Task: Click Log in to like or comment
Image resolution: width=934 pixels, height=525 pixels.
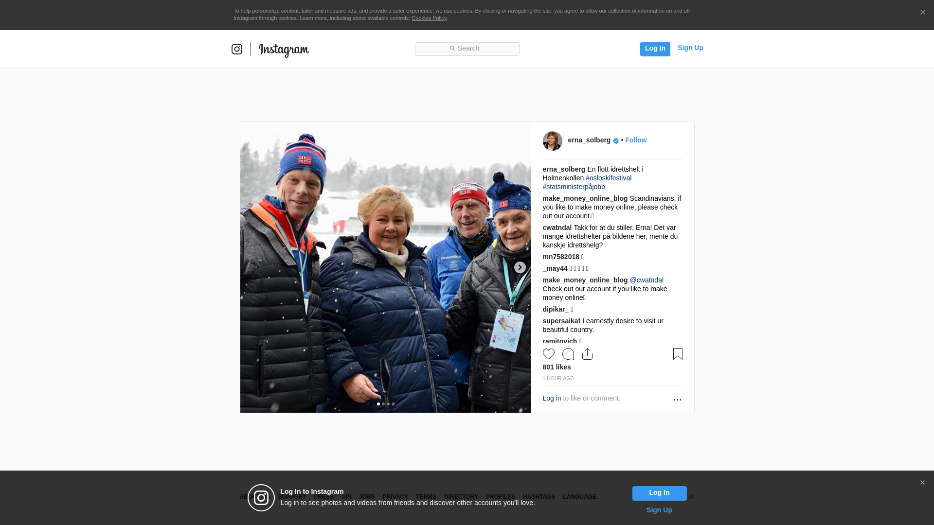Action: tap(552, 398)
